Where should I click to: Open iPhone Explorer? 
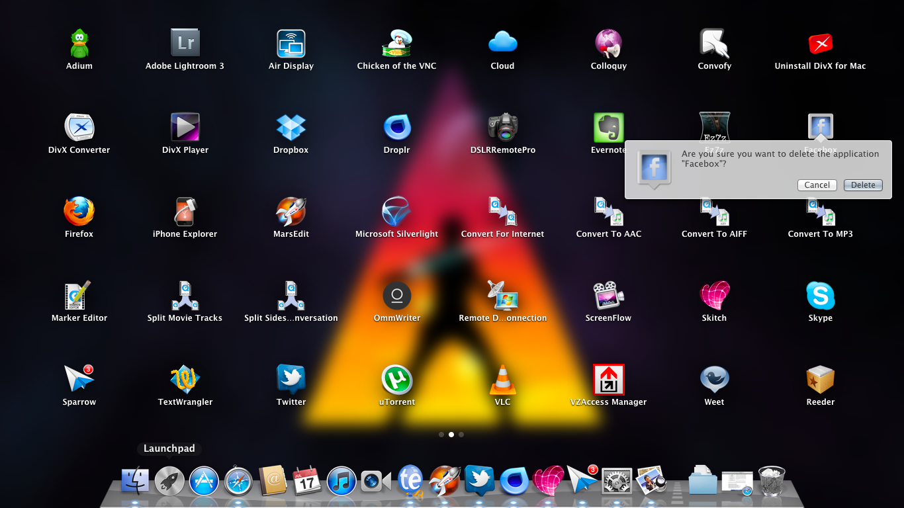click(185, 212)
